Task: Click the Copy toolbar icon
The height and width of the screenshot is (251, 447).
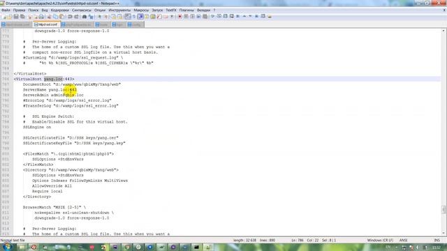Action: tap(55, 17)
